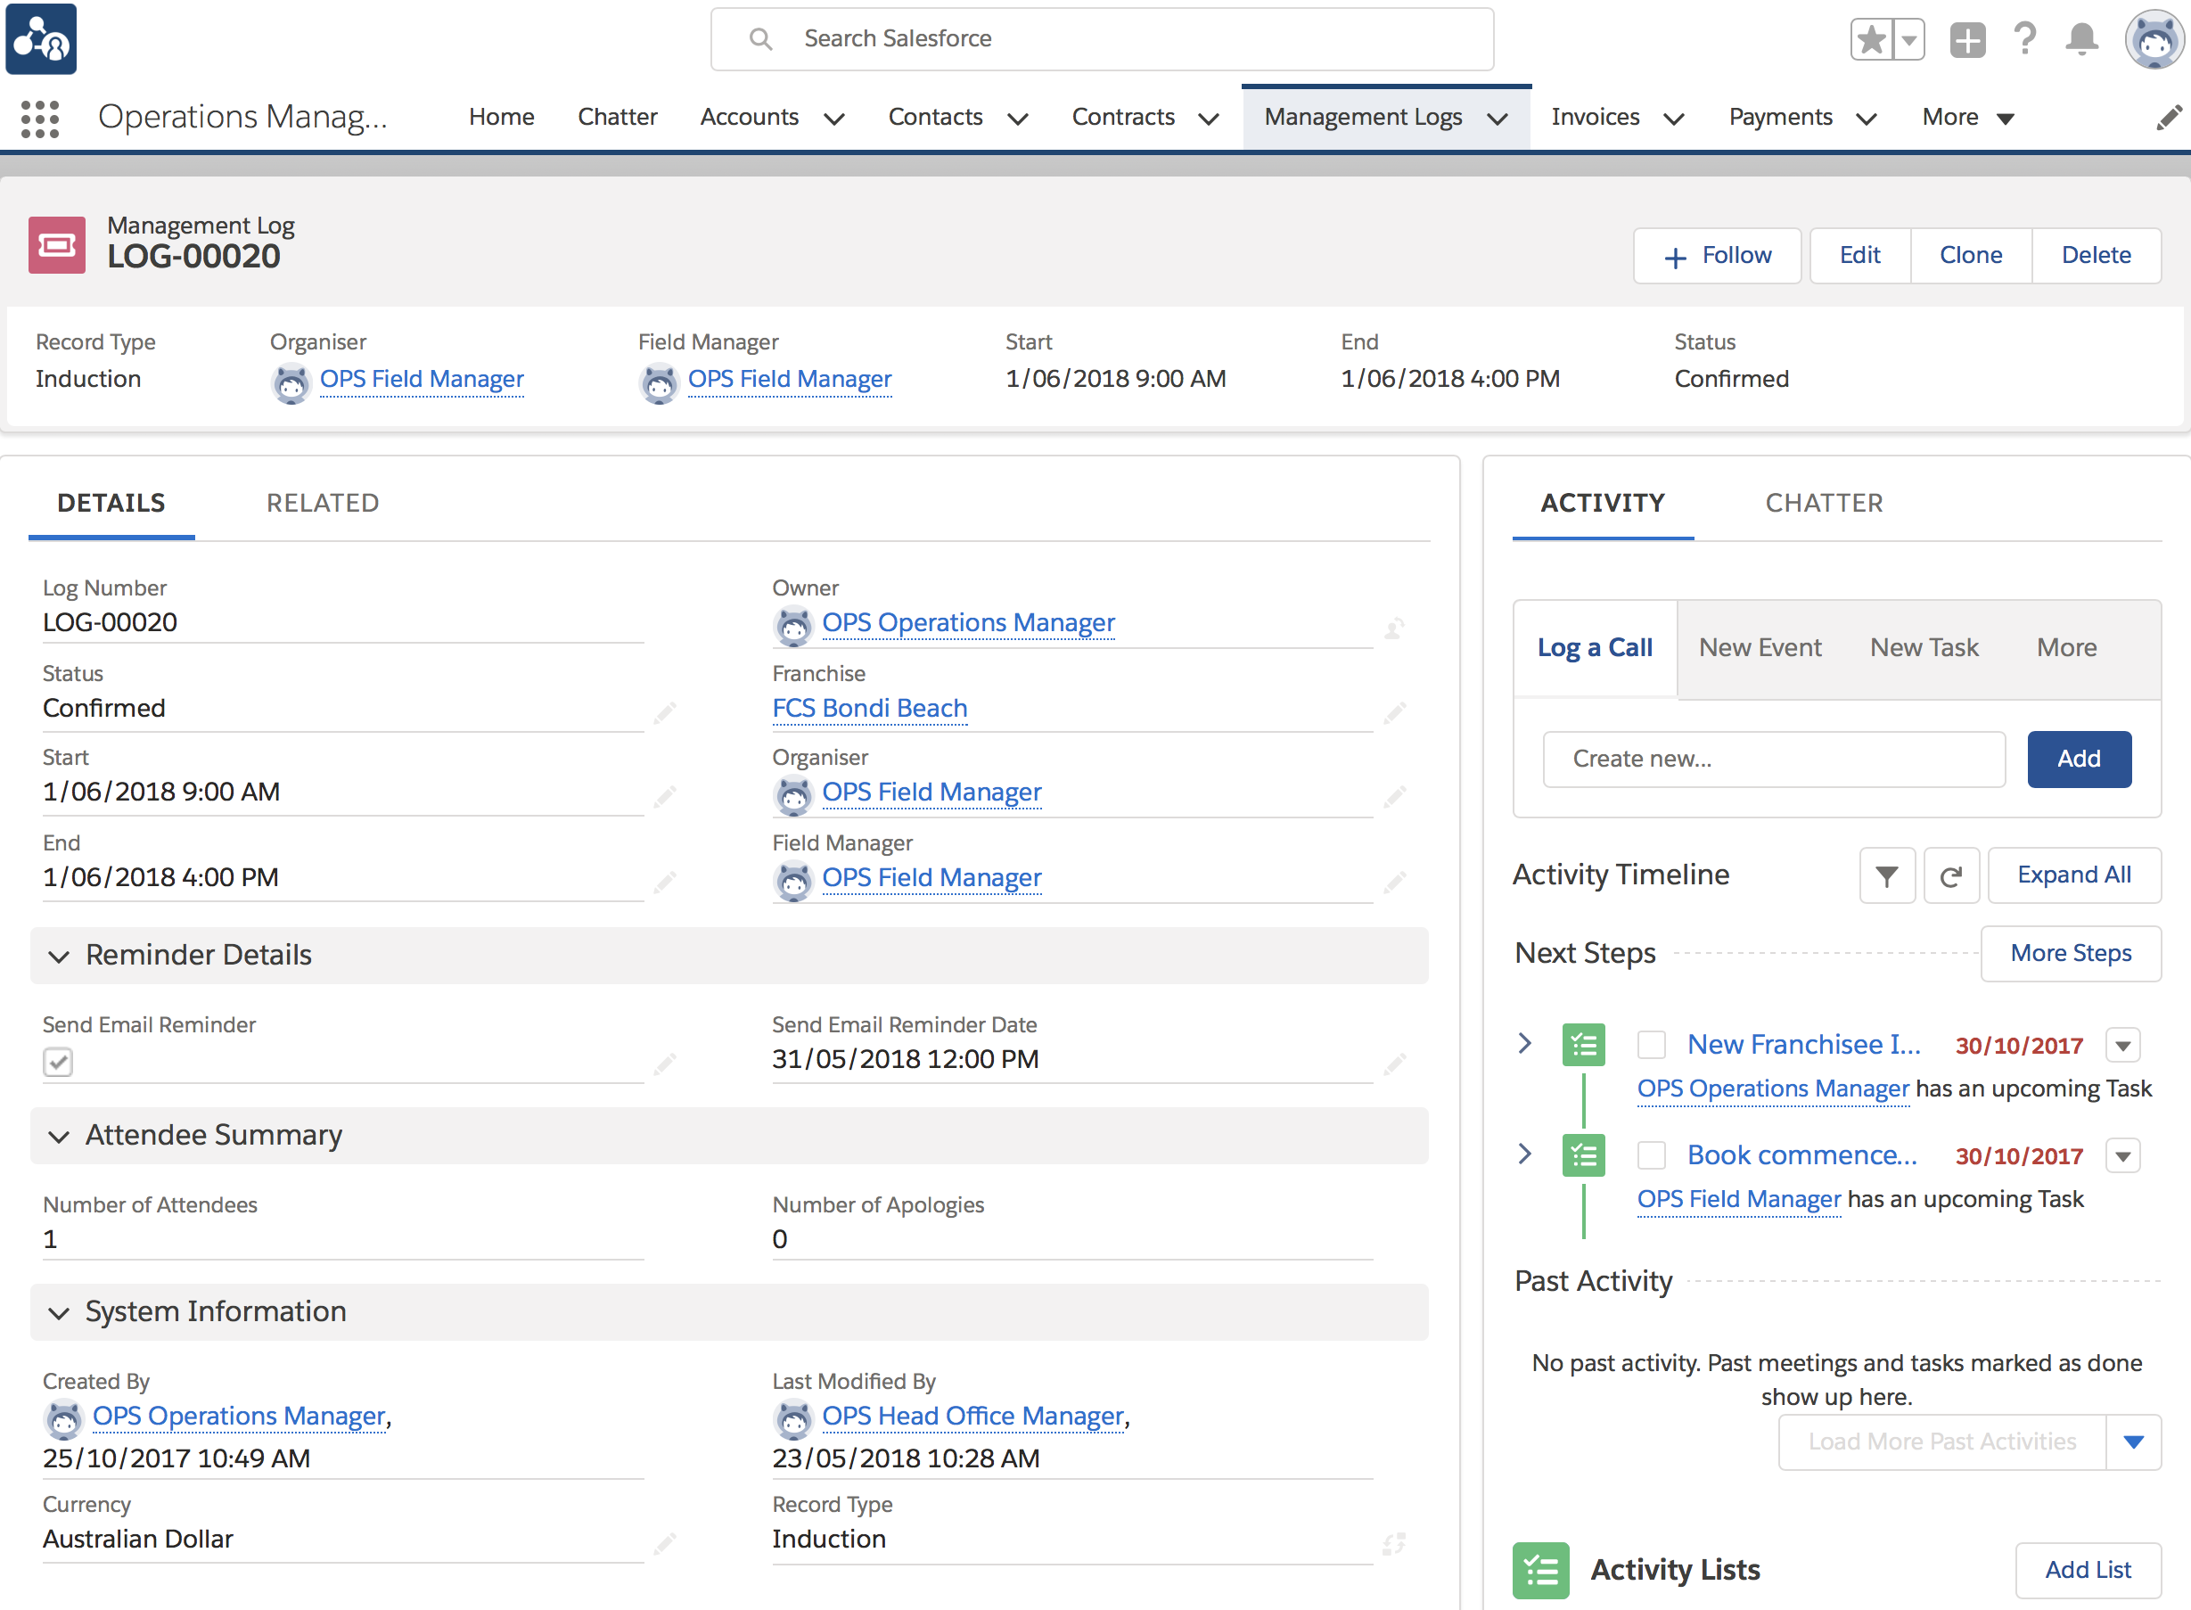Check the New Franchisee I... task checkbox
2191x1610 pixels.
tap(1650, 1045)
